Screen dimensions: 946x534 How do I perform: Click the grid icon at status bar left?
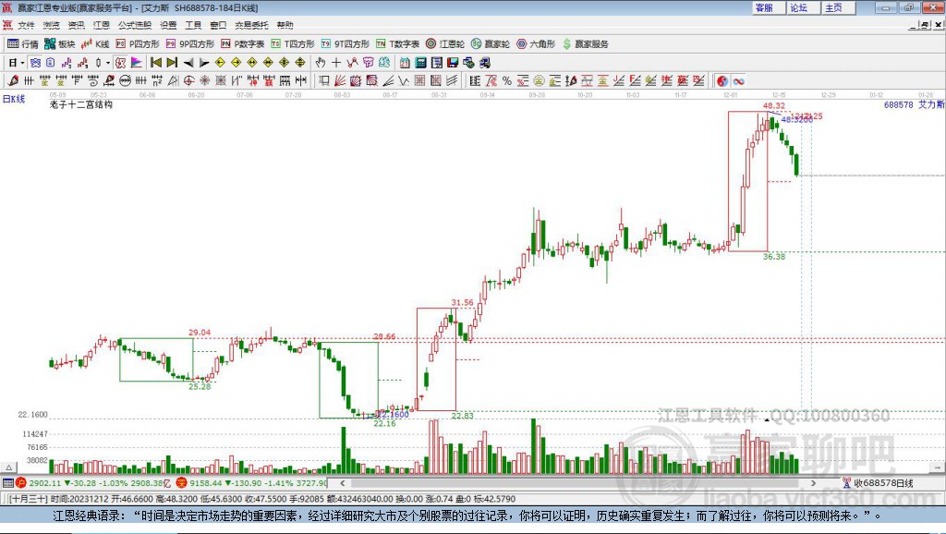[7, 482]
